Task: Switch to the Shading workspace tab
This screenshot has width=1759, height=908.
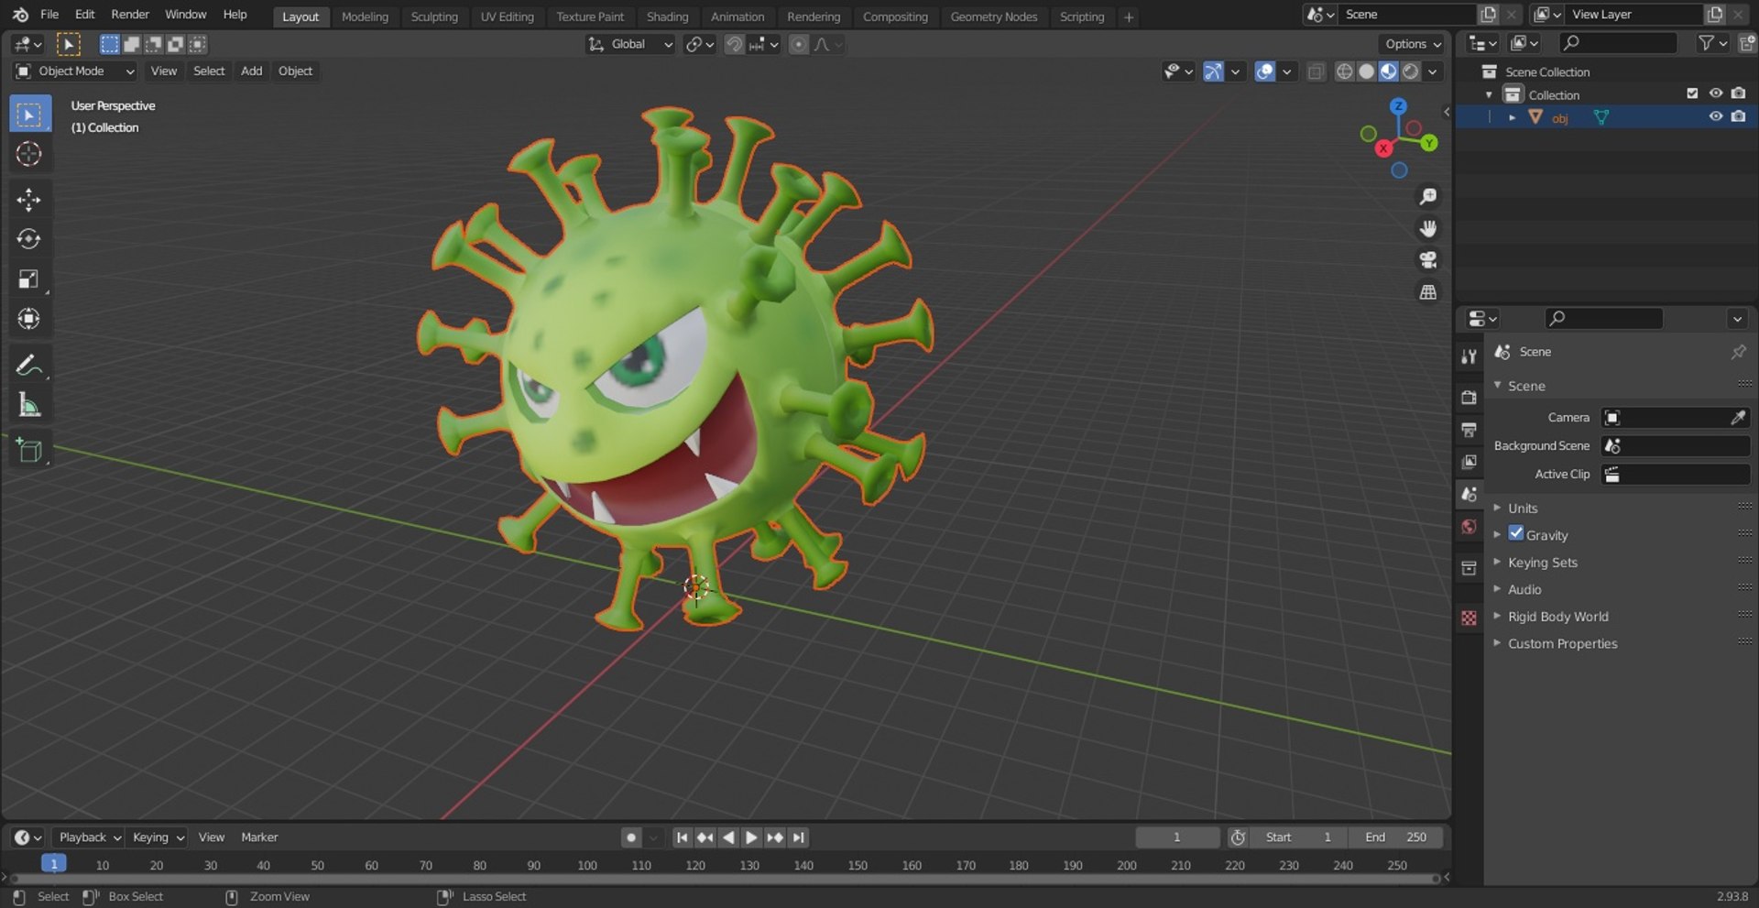Action: click(x=667, y=16)
